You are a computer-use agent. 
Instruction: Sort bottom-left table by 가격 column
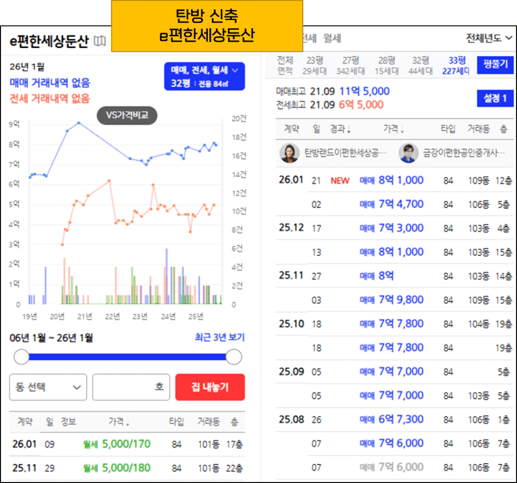click(x=119, y=422)
